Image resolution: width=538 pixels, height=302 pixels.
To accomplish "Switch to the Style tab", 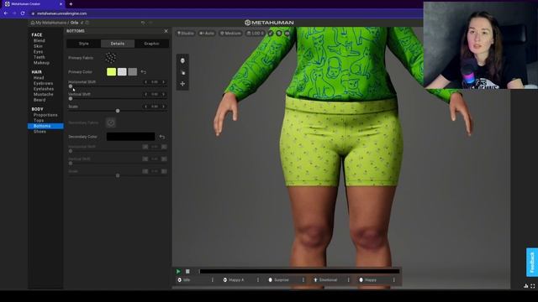I will pos(84,44).
